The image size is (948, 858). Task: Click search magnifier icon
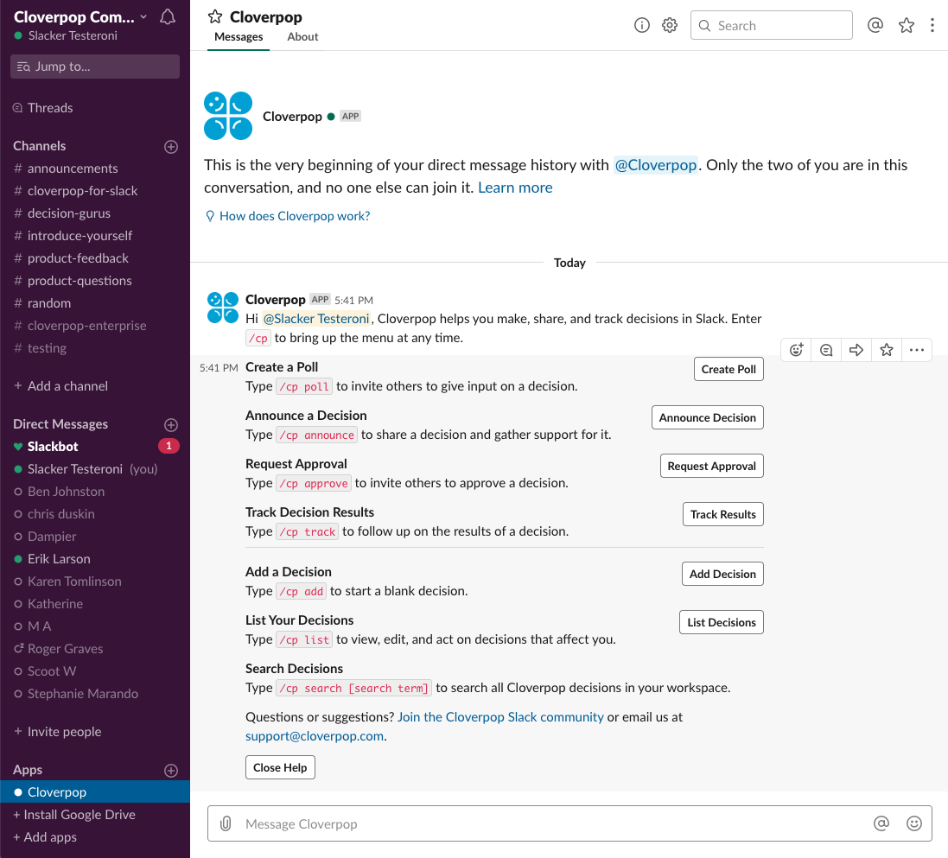tap(704, 25)
